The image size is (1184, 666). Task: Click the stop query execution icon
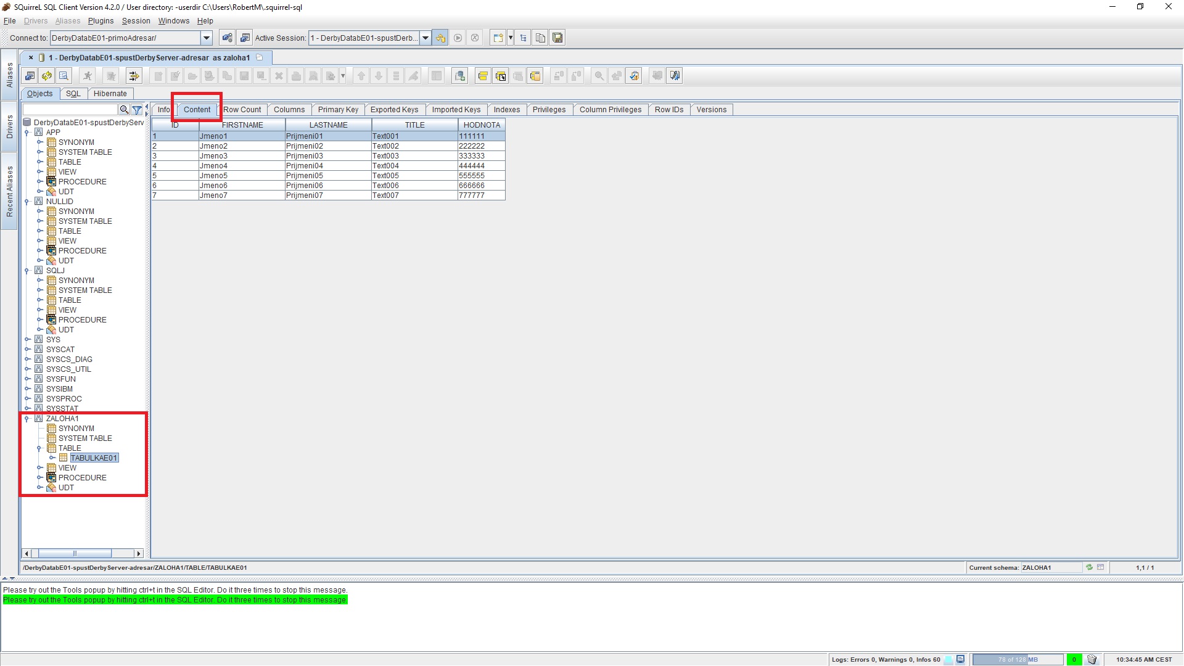[x=475, y=38]
